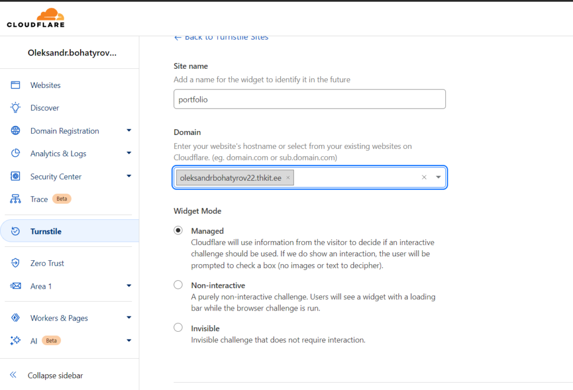573x390 pixels.
Task: Click the Workers & Pages icon
Action: click(x=15, y=318)
